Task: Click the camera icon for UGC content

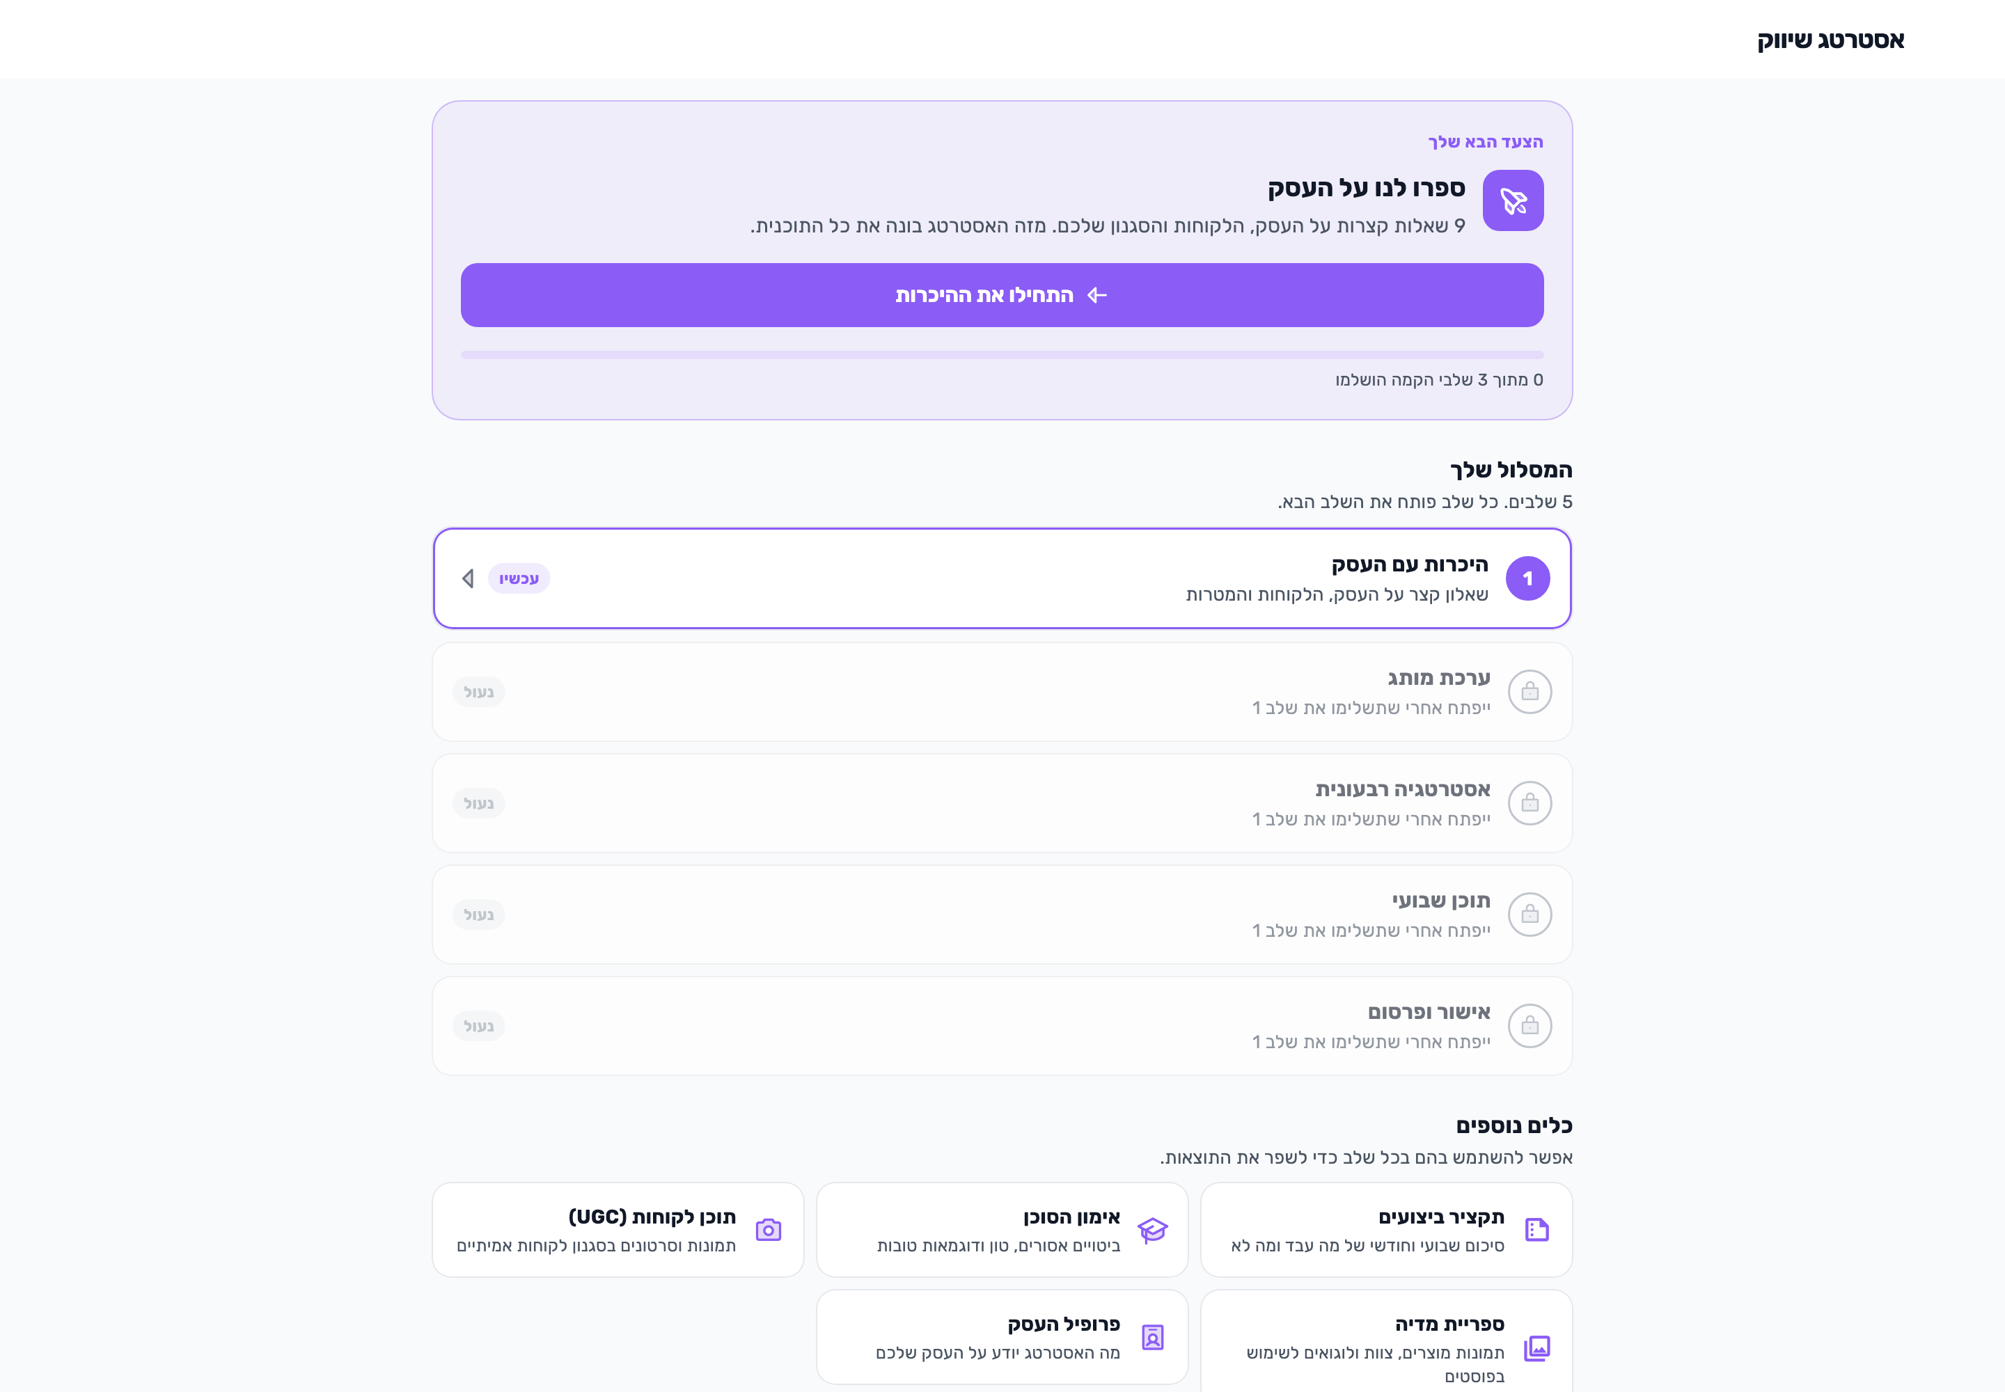Action: point(768,1230)
